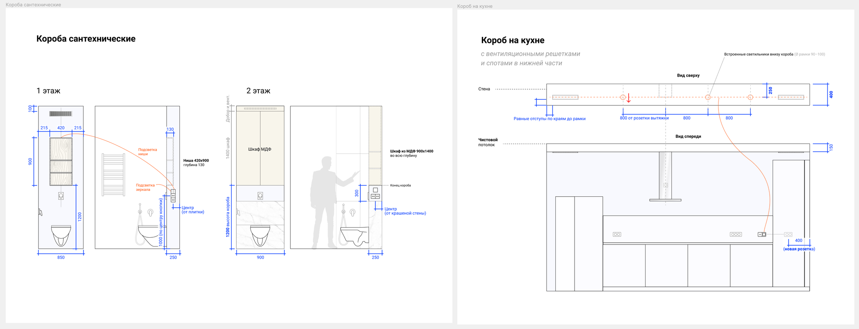Select the 'Ниша 420х900' label

point(196,161)
